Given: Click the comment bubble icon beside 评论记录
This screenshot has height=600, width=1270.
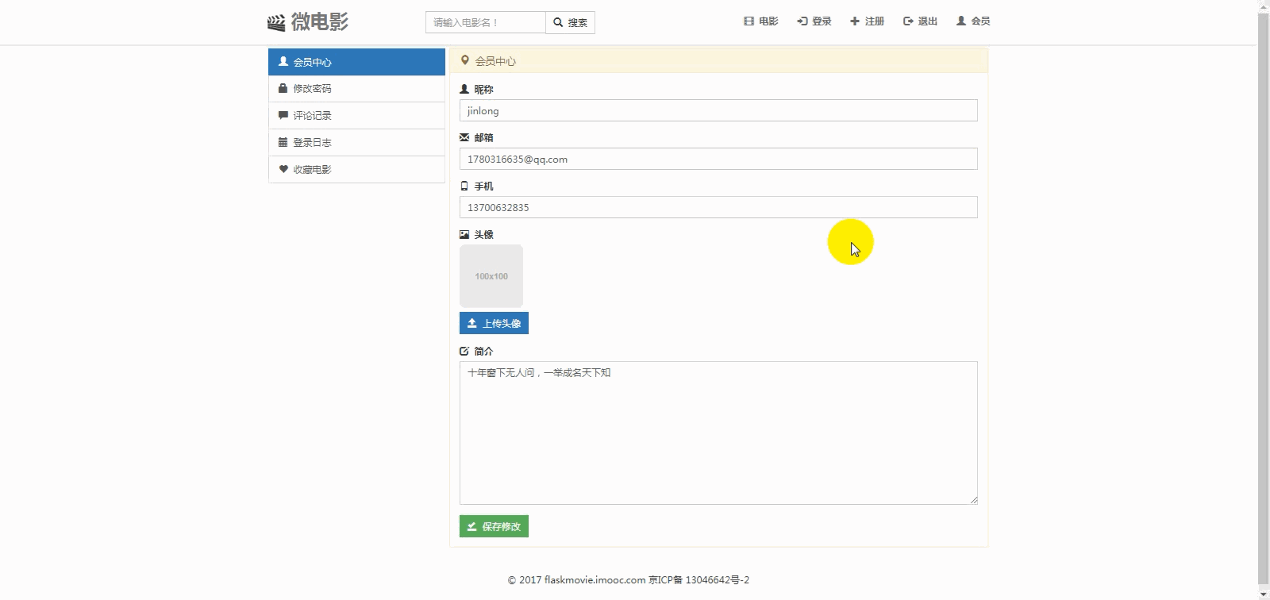Looking at the screenshot, I should pyautogui.click(x=283, y=115).
